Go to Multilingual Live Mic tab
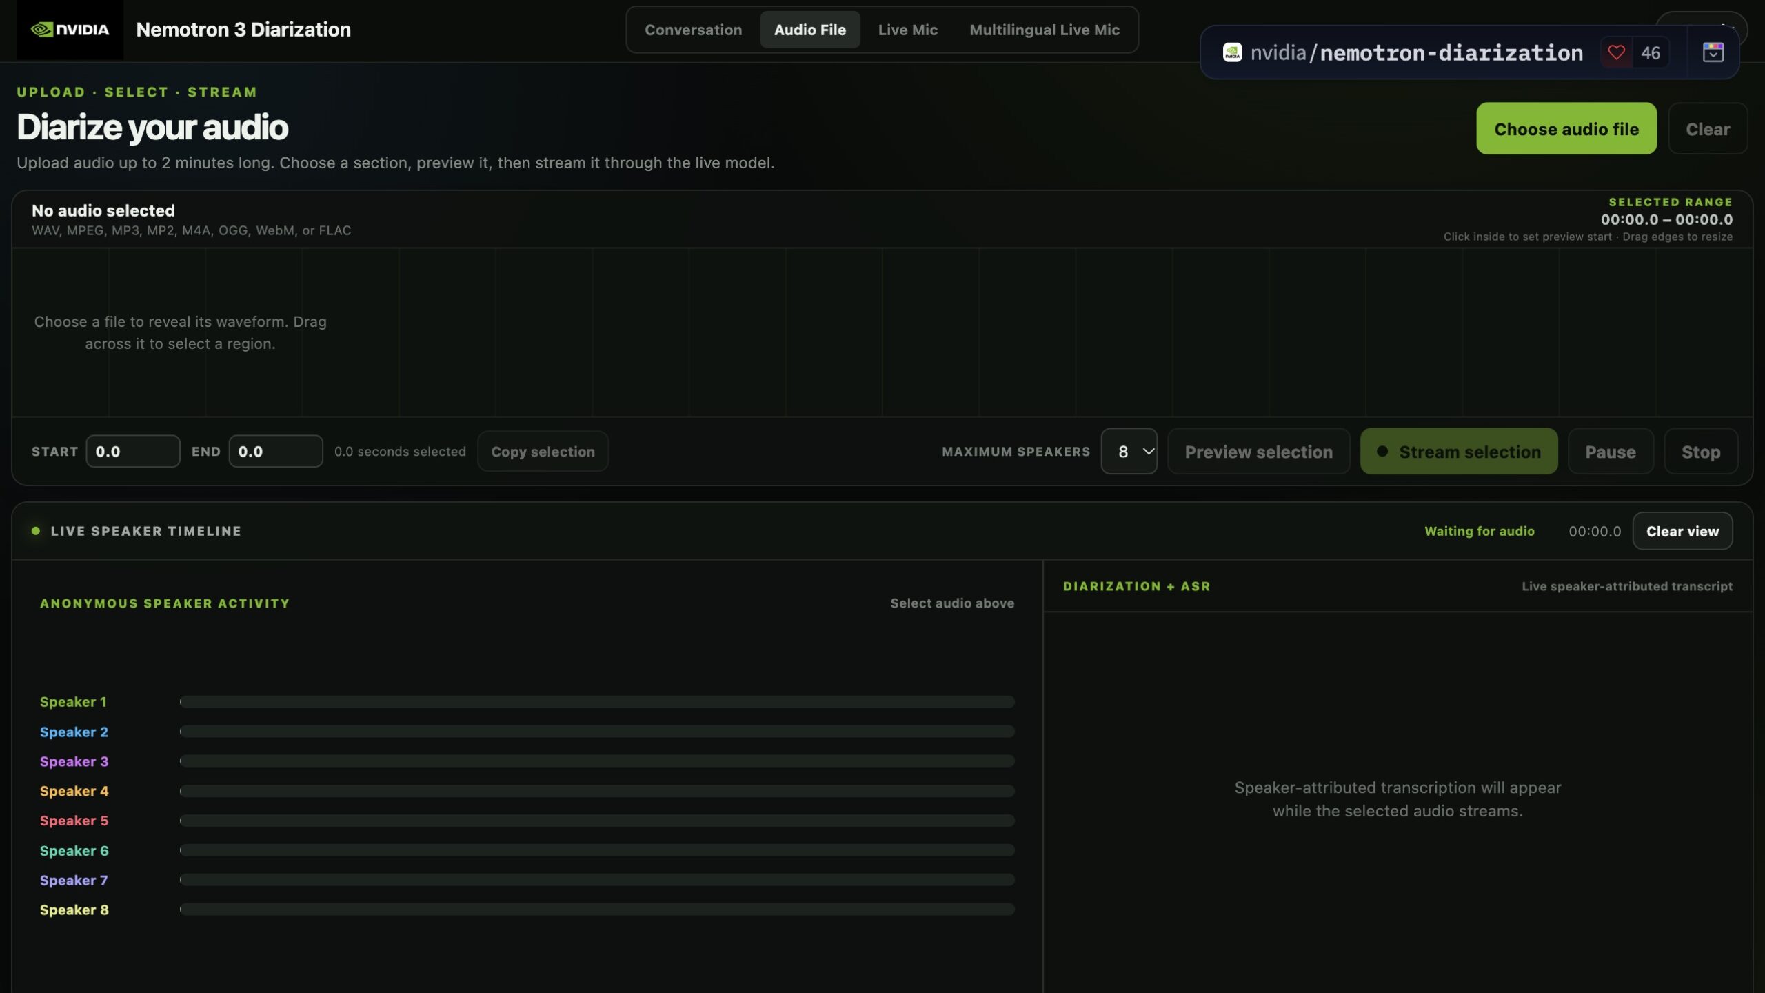 click(x=1044, y=30)
